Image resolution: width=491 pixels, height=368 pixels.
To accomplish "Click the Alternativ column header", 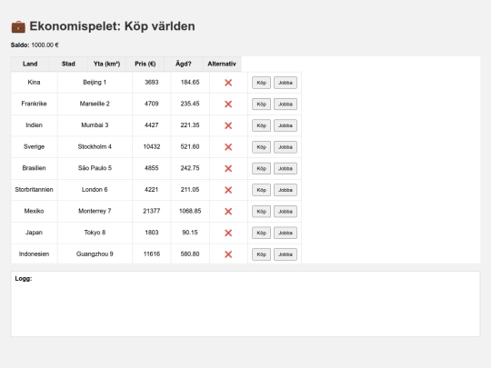I will pos(222,64).
